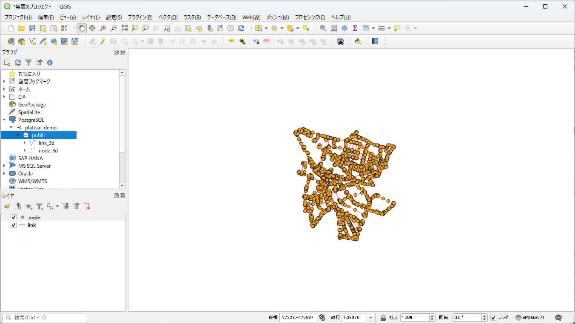Expand the link_3d table entry
Viewport: 575px width, 324px height.
tap(25, 143)
